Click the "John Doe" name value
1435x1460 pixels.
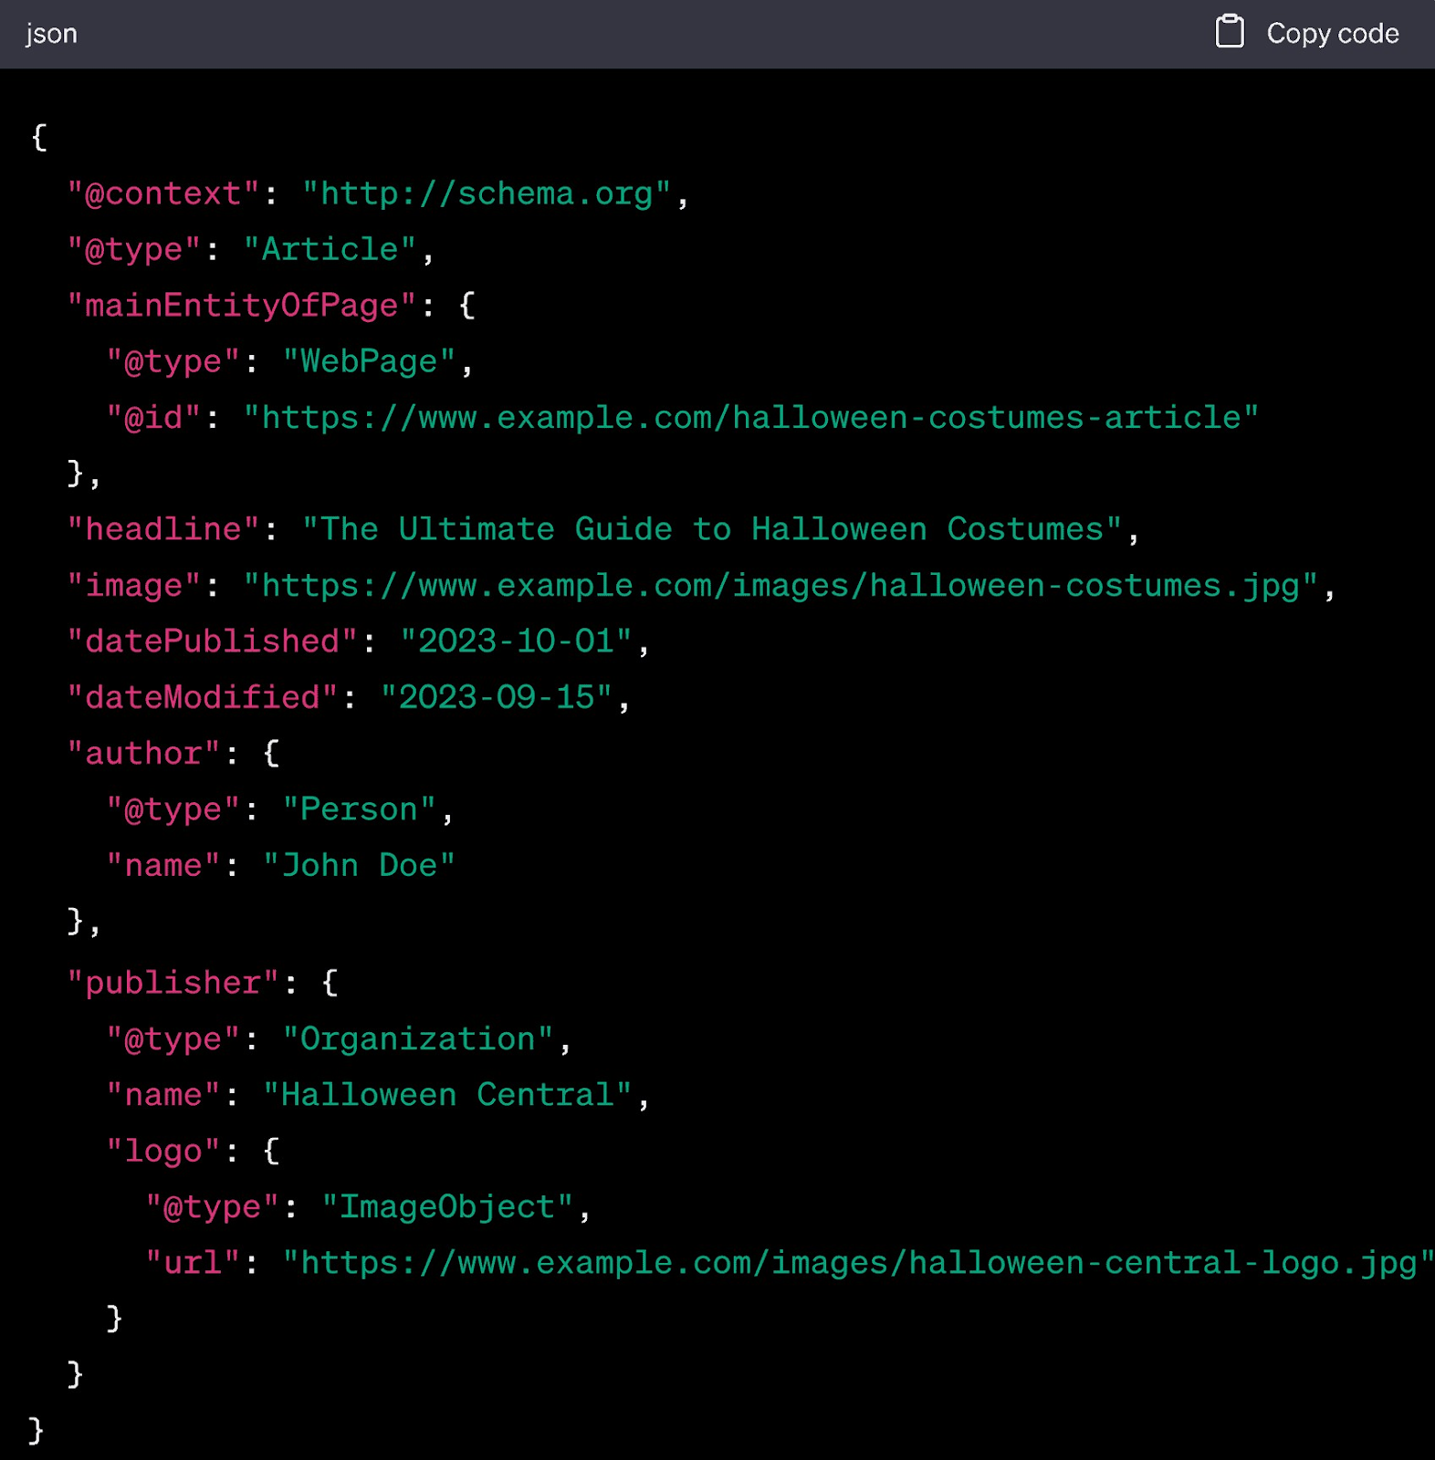tap(359, 865)
